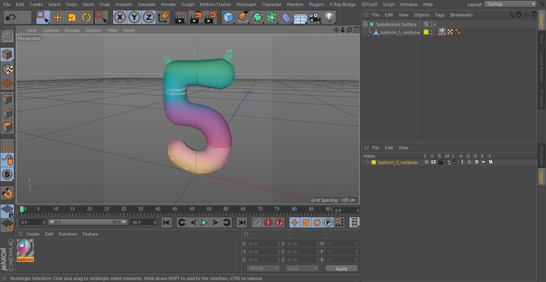Viewport: 546px width, 282px height.
Task: Click the timeline preview range slider
Action: coord(88,222)
